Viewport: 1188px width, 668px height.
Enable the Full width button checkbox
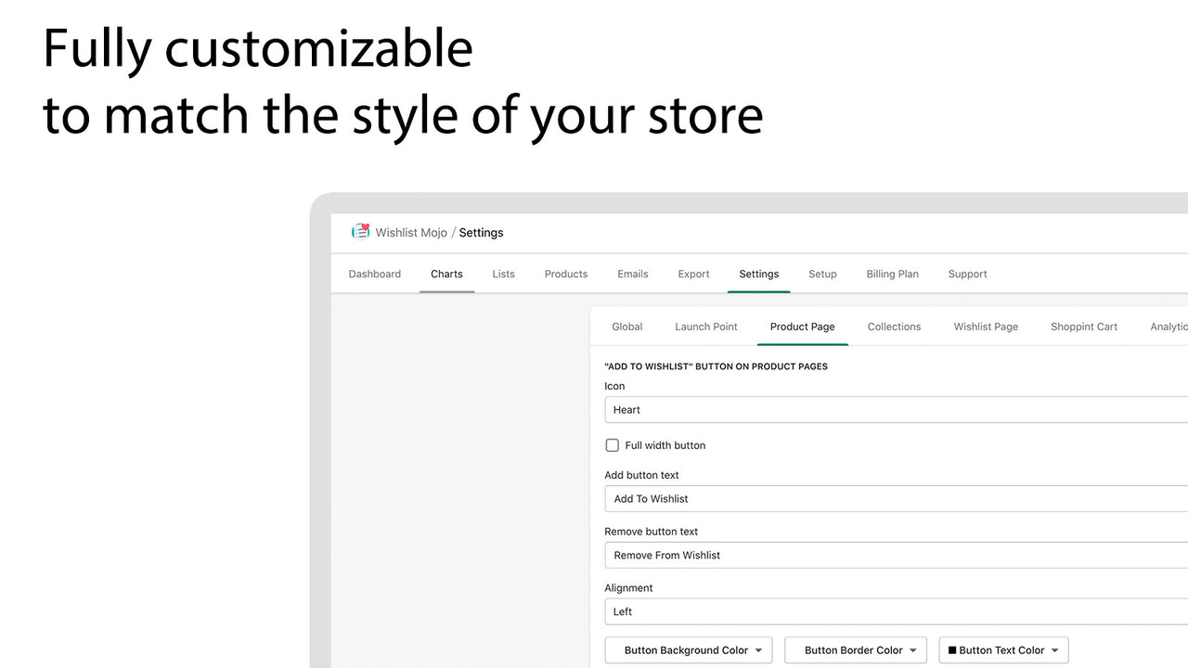(613, 445)
